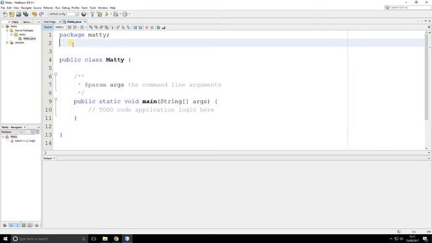This screenshot has height=243, width=432.
Task: Open the Tools menu
Action: point(93,7)
